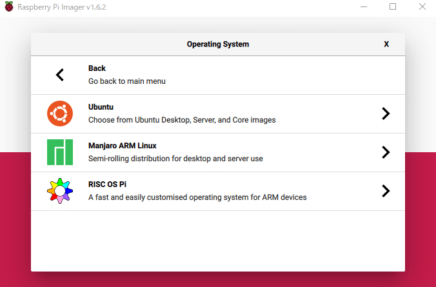436x287 pixels.
Task: Select the Back menu entry title
Action: point(97,68)
